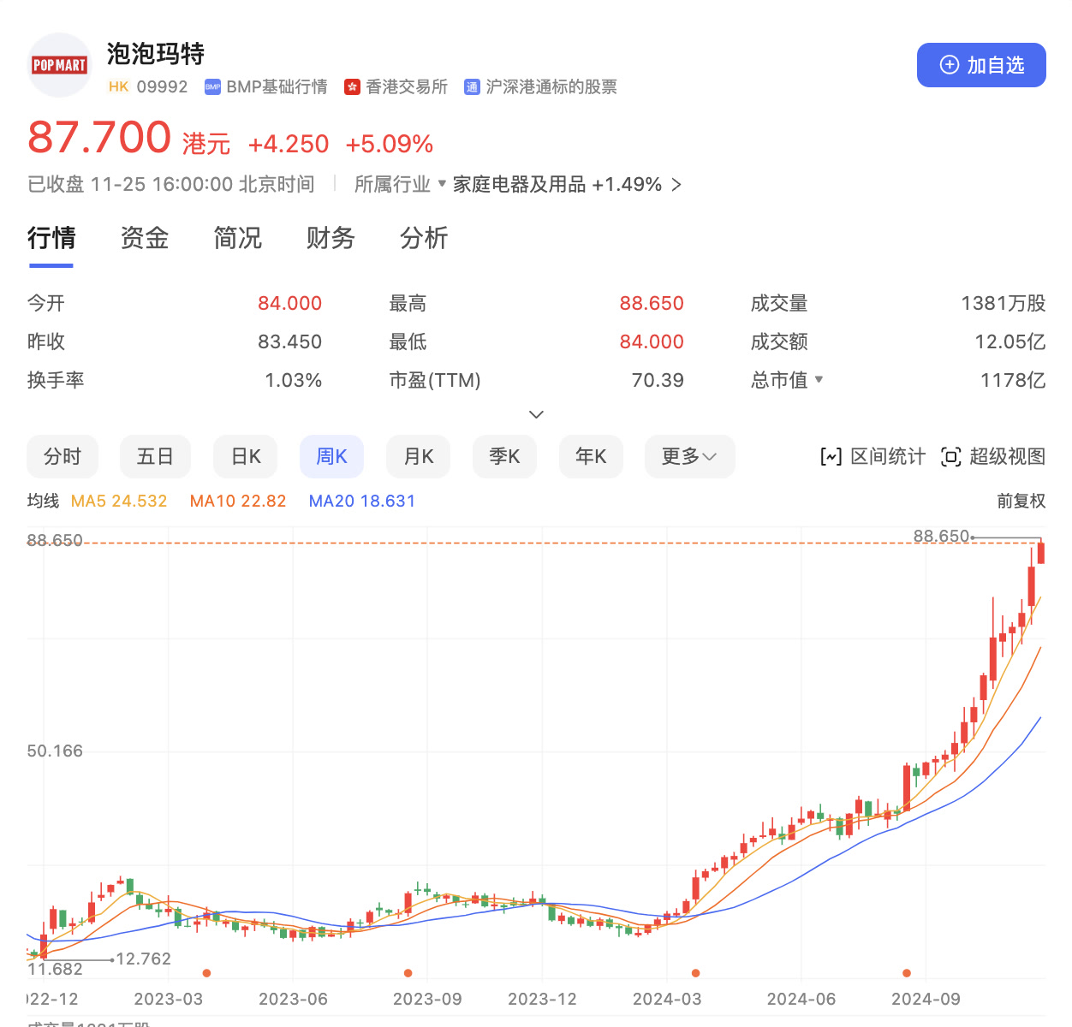The width and height of the screenshot is (1072, 1027).
Task: Expand more quote details with the down chevron
Action: pyautogui.click(x=536, y=415)
